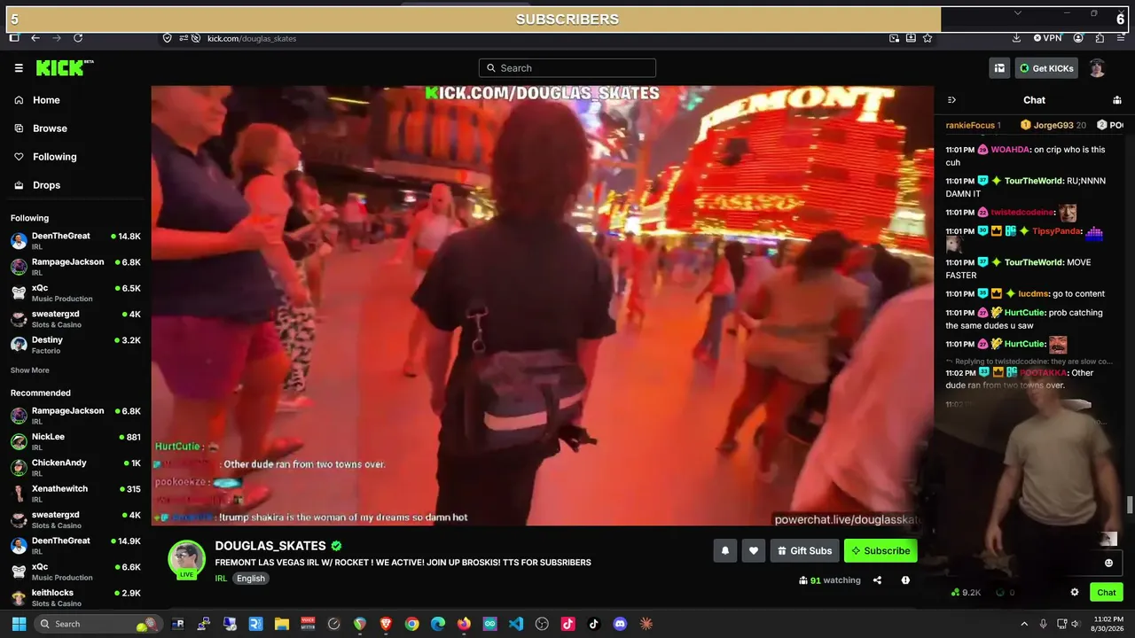
Task: Open the microphone icon in system tray
Action: (x=1044, y=624)
